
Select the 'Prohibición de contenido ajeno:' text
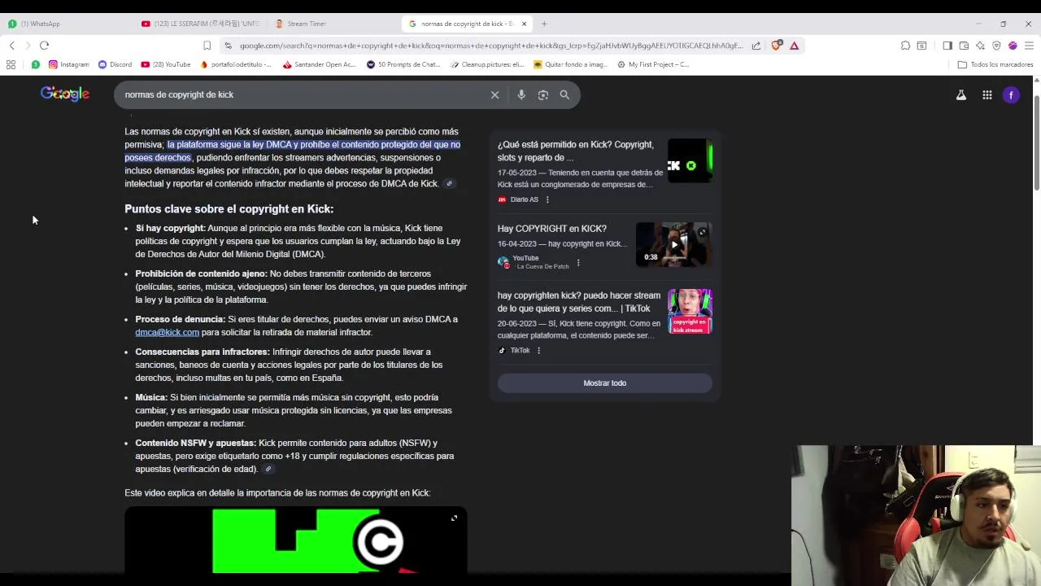point(201,274)
